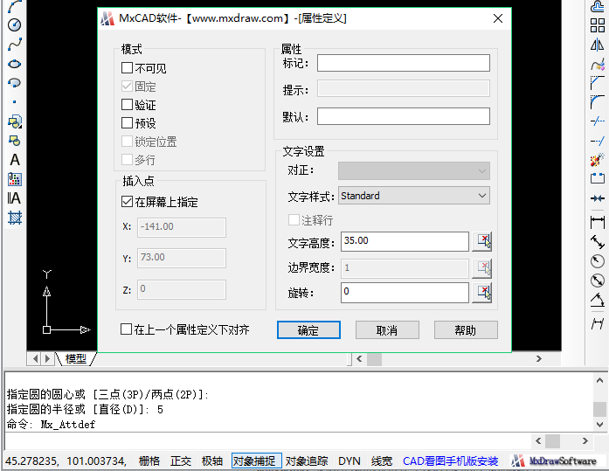The image size is (609, 471).
Task: Click command line input box
Action: pos(268,440)
